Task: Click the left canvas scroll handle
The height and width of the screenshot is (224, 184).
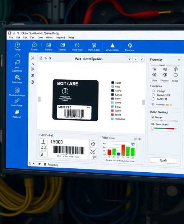Action: (x=39, y=99)
